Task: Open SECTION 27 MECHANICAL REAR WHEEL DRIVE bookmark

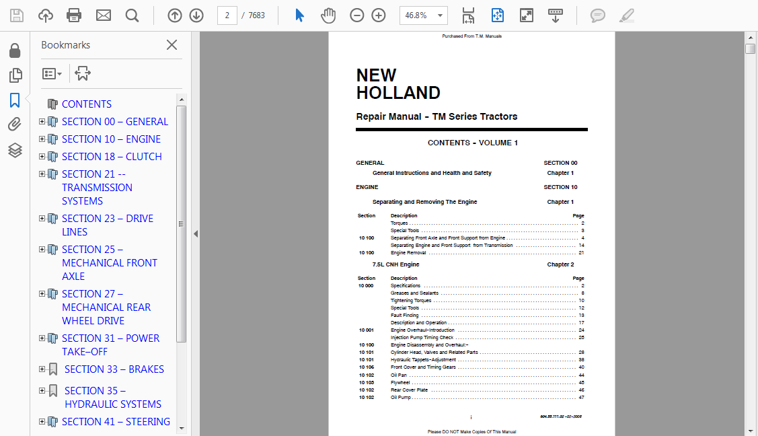Action: [106, 307]
